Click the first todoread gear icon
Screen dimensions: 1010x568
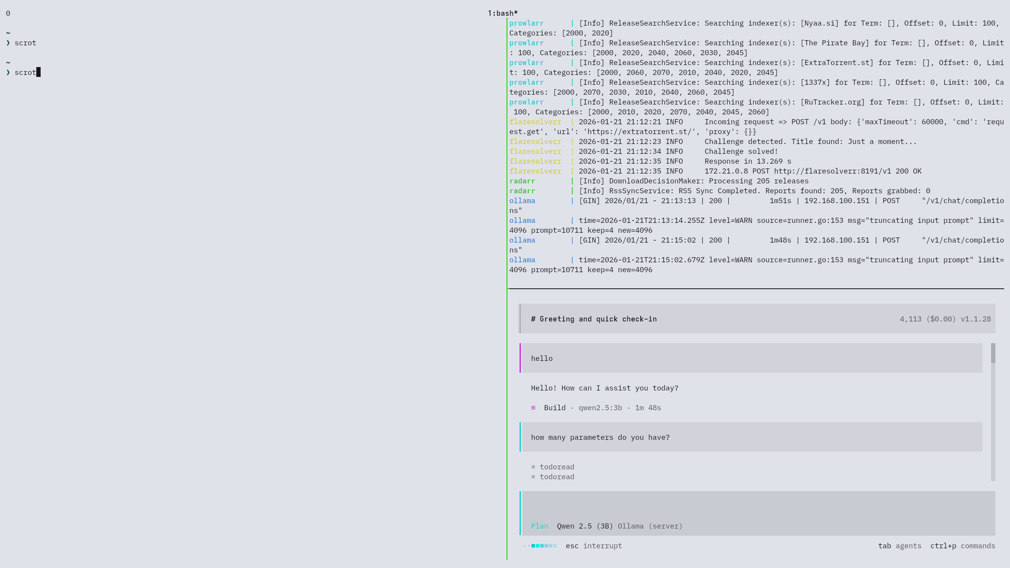point(533,467)
